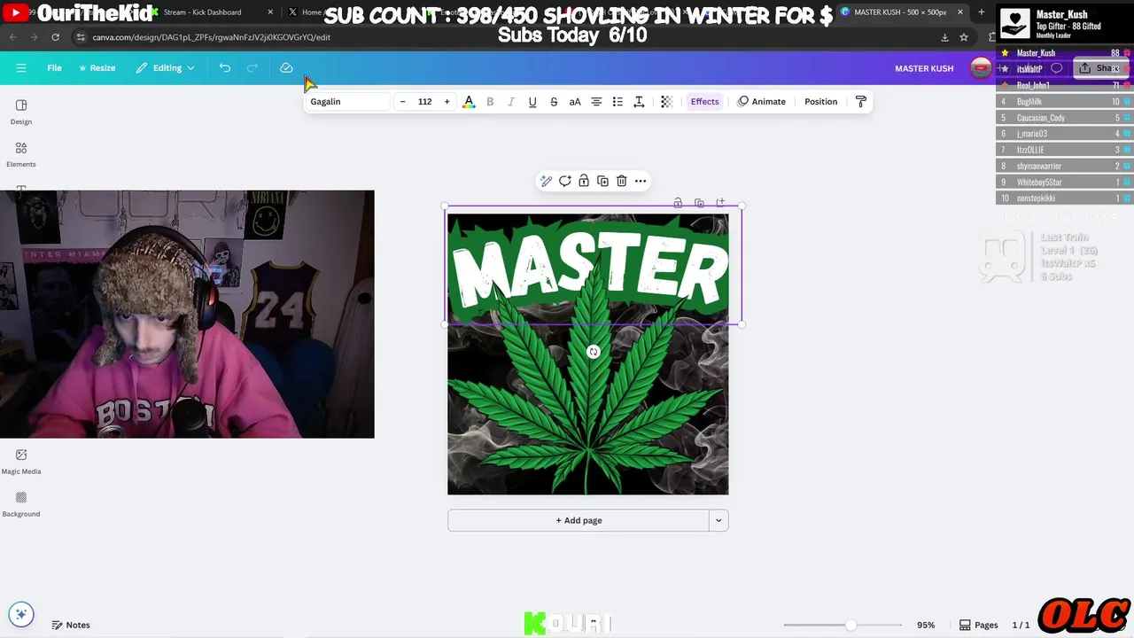Open the Magic Media sidebar panel

[x=21, y=462]
